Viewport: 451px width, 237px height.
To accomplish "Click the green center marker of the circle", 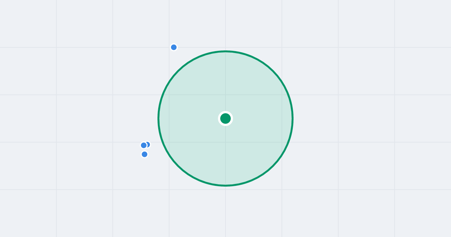I will [225, 118].
